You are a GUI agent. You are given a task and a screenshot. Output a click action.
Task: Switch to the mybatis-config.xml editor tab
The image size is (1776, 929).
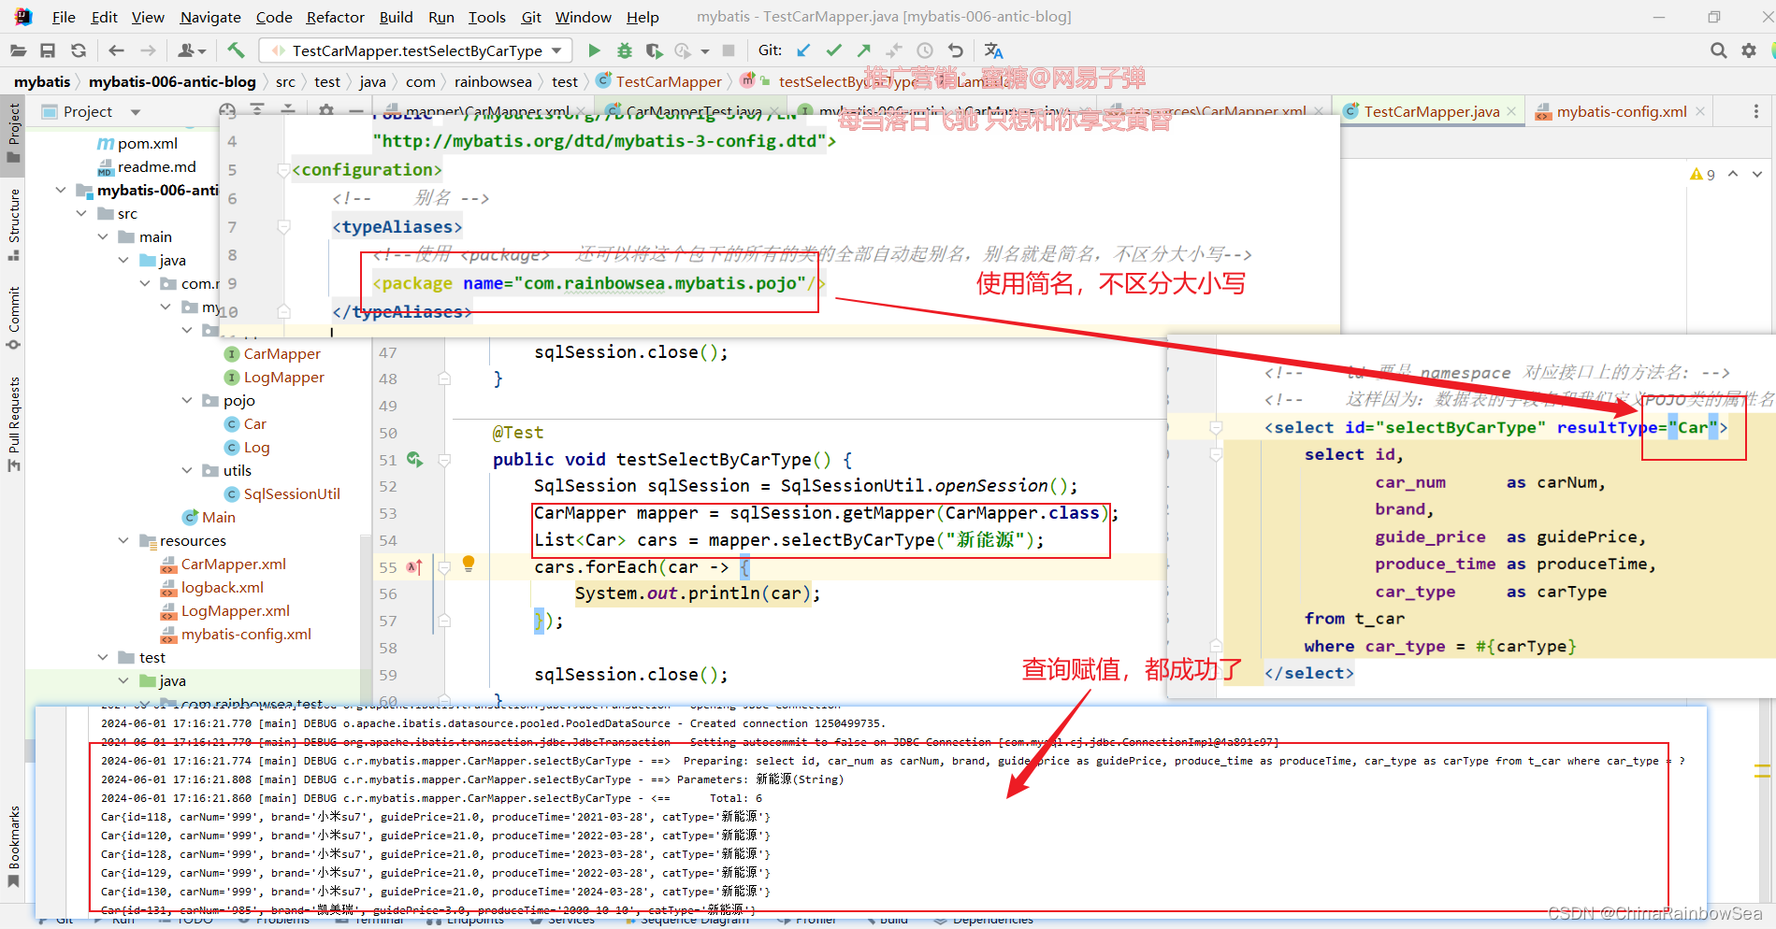(1621, 111)
